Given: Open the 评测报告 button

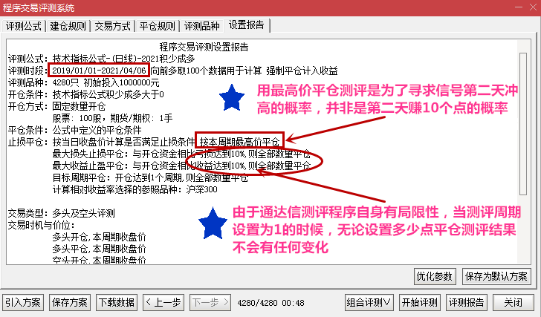Looking at the screenshot, I should pyautogui.click(x=467, y=303).
